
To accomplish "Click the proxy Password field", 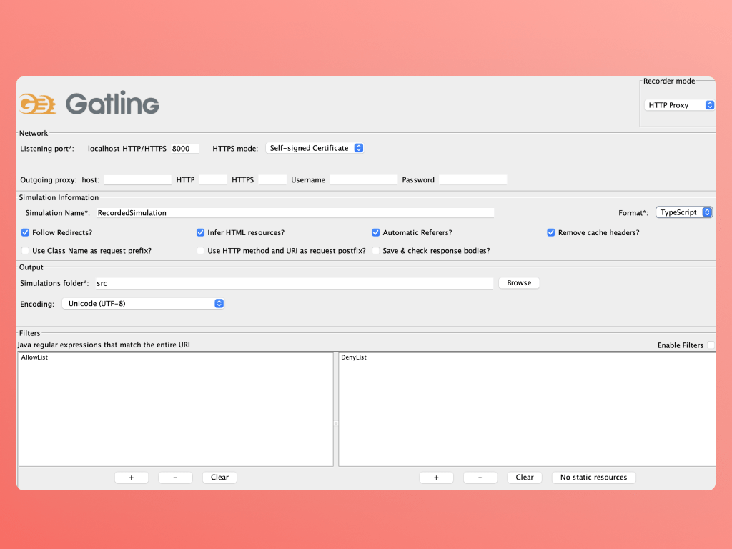I will click(x=473, y=179).
